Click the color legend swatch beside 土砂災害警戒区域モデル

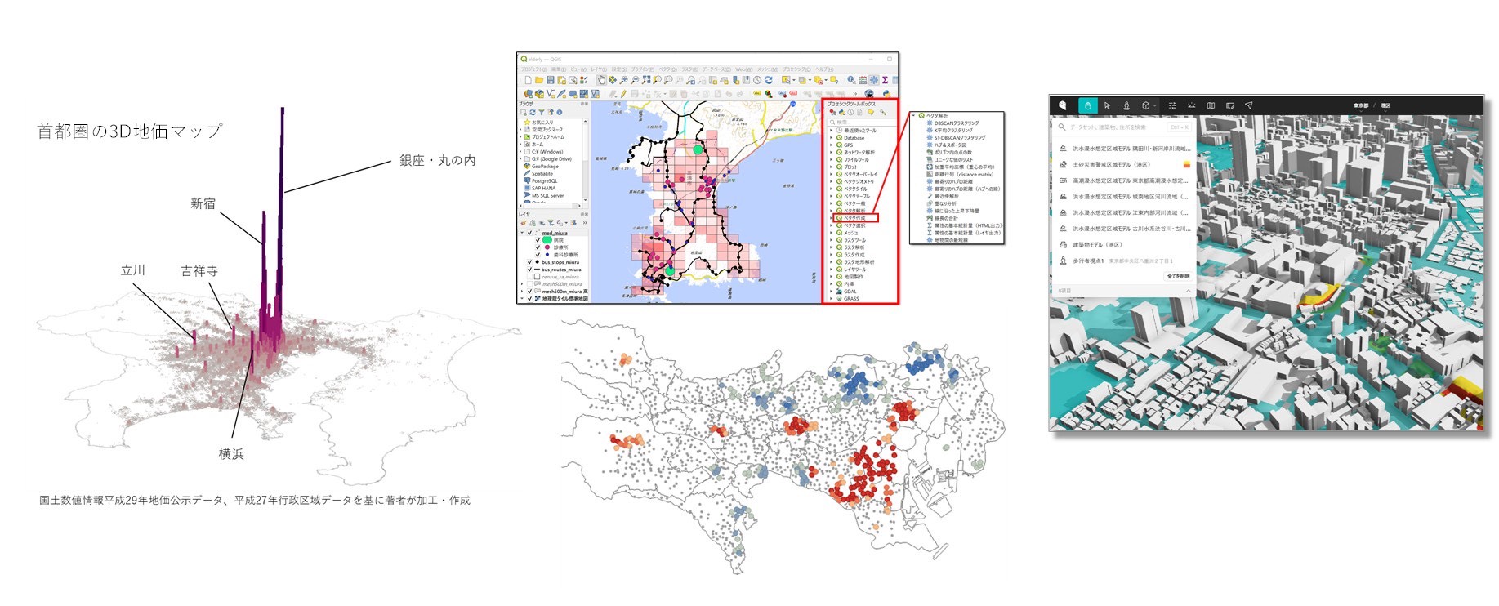point(1186,165)
